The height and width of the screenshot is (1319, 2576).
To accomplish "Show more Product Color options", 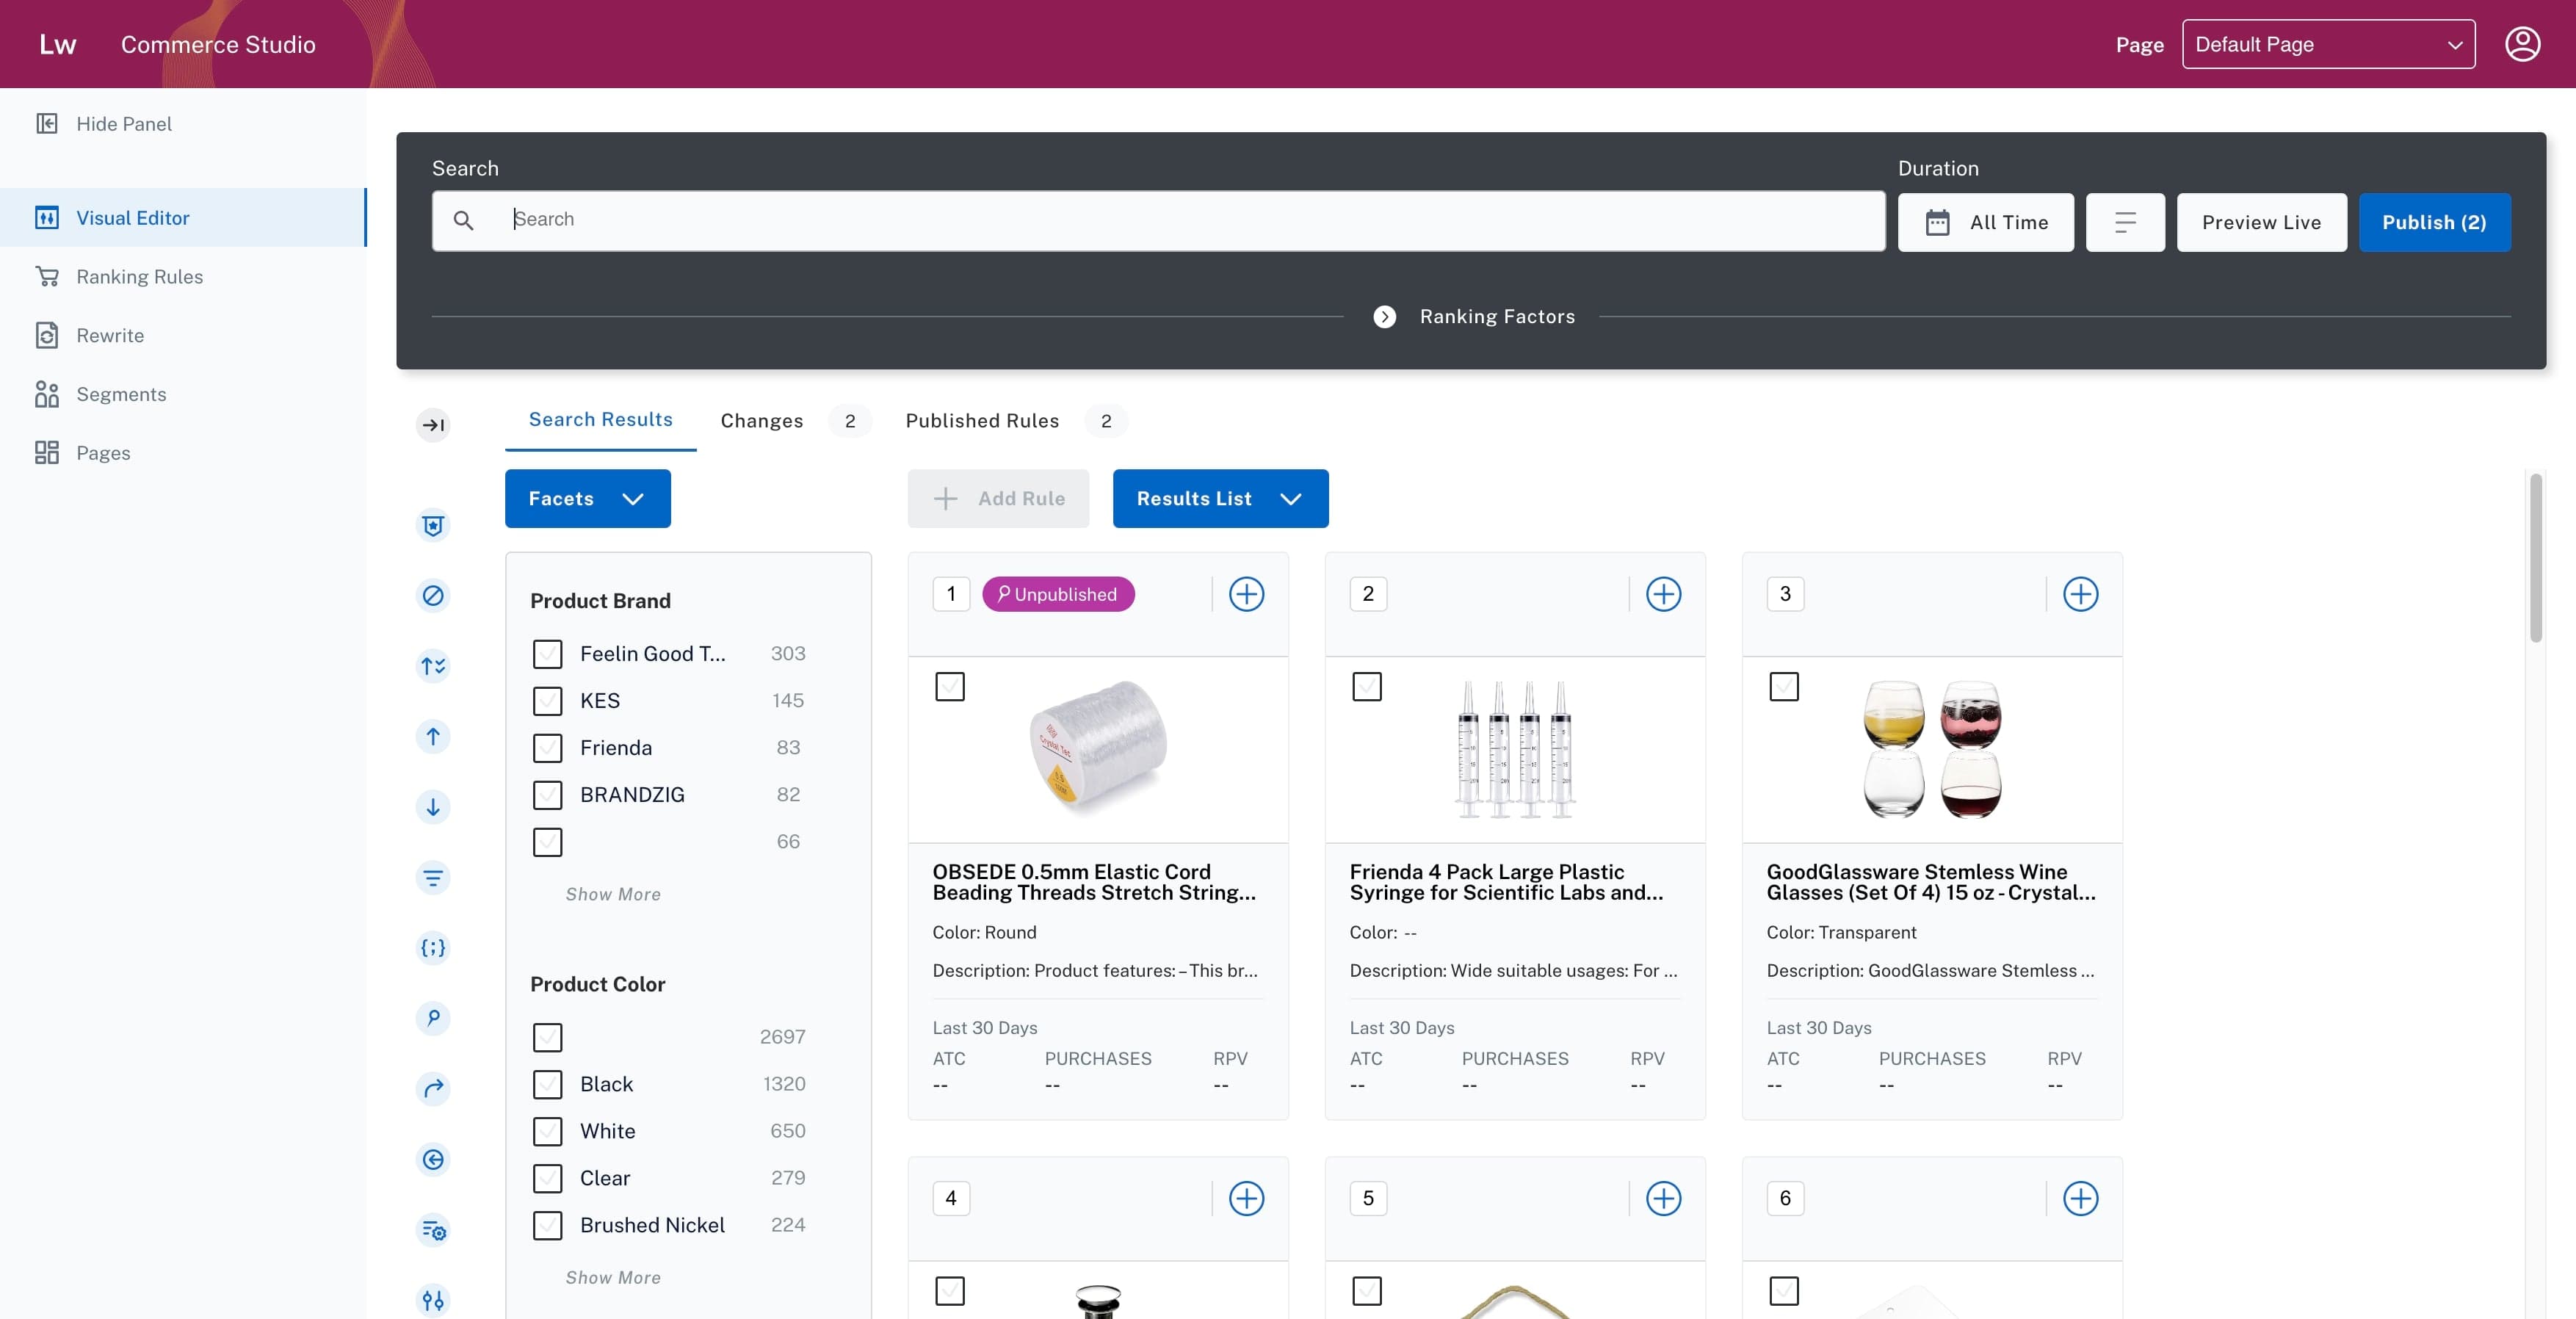I will point(613,1277).
